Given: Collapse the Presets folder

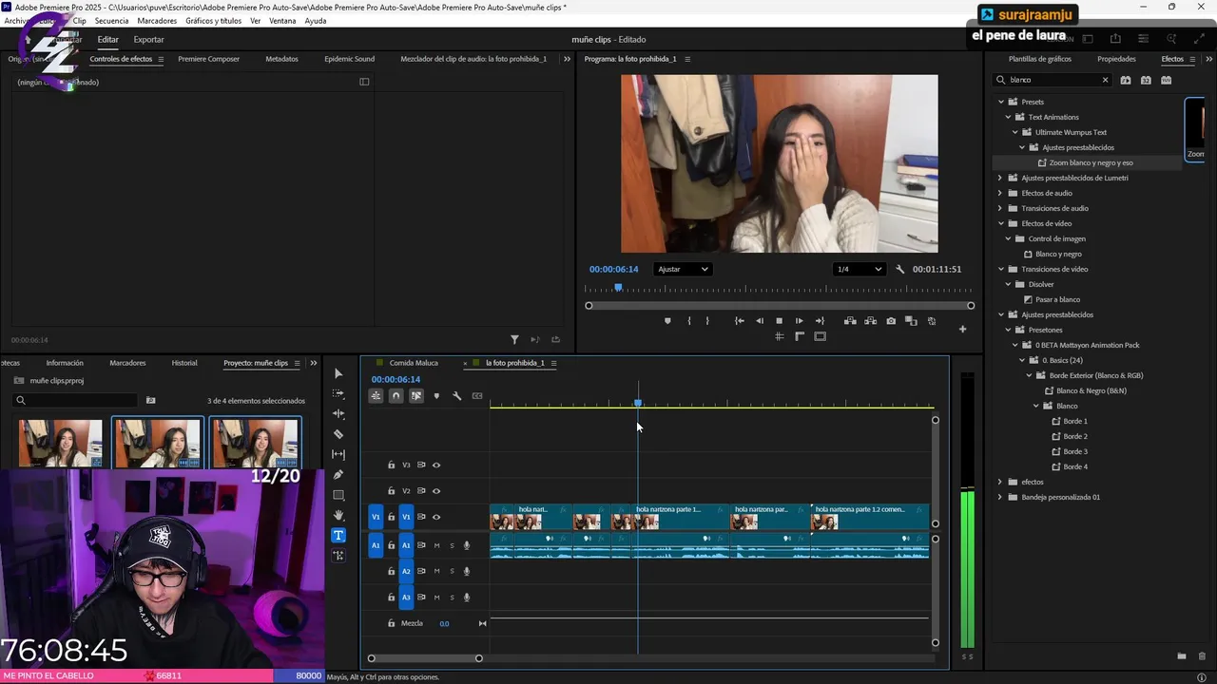Looking at the screenshot, I should 1000,102.
